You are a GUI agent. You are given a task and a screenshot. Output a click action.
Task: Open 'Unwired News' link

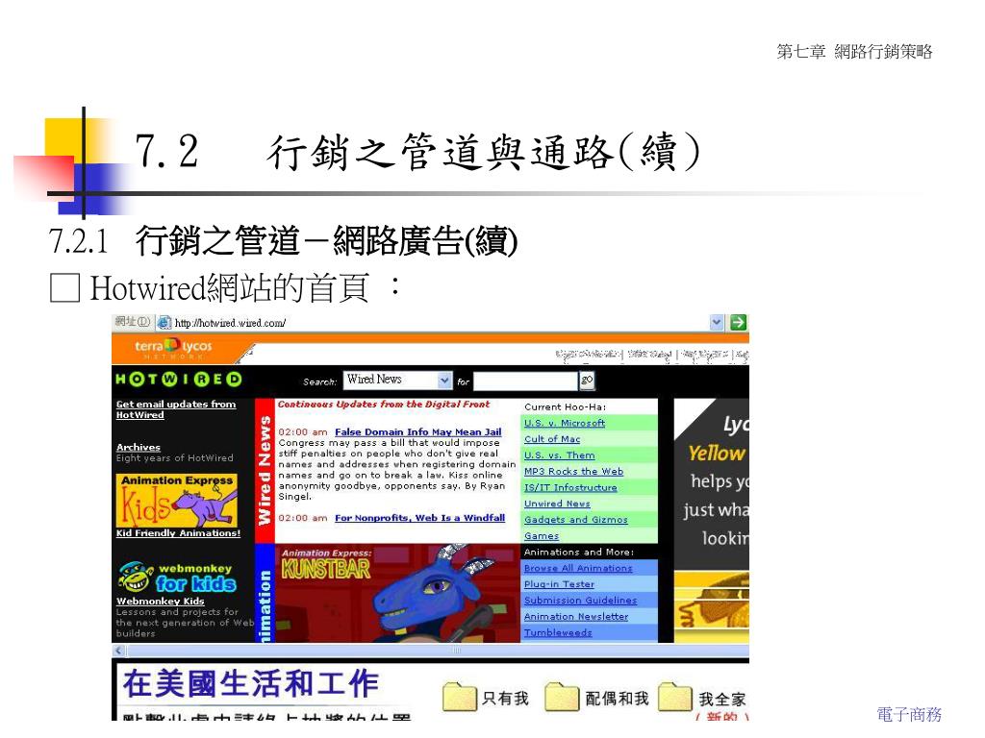[557, 504]
